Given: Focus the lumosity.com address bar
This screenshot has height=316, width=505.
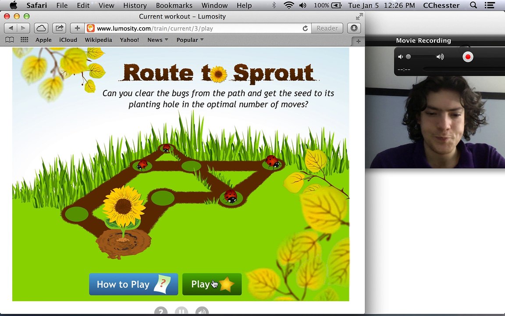Looking at the screenshot, I should click(197, 29).
